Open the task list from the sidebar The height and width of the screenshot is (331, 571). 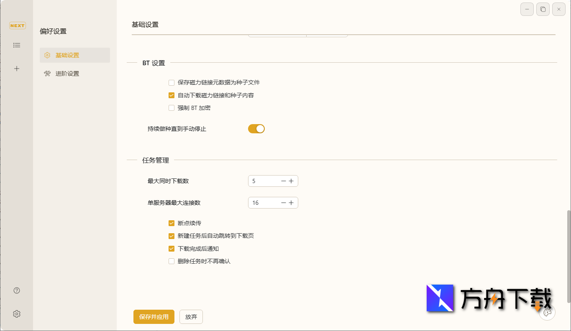pyautogui.click(x=17, y=45)
